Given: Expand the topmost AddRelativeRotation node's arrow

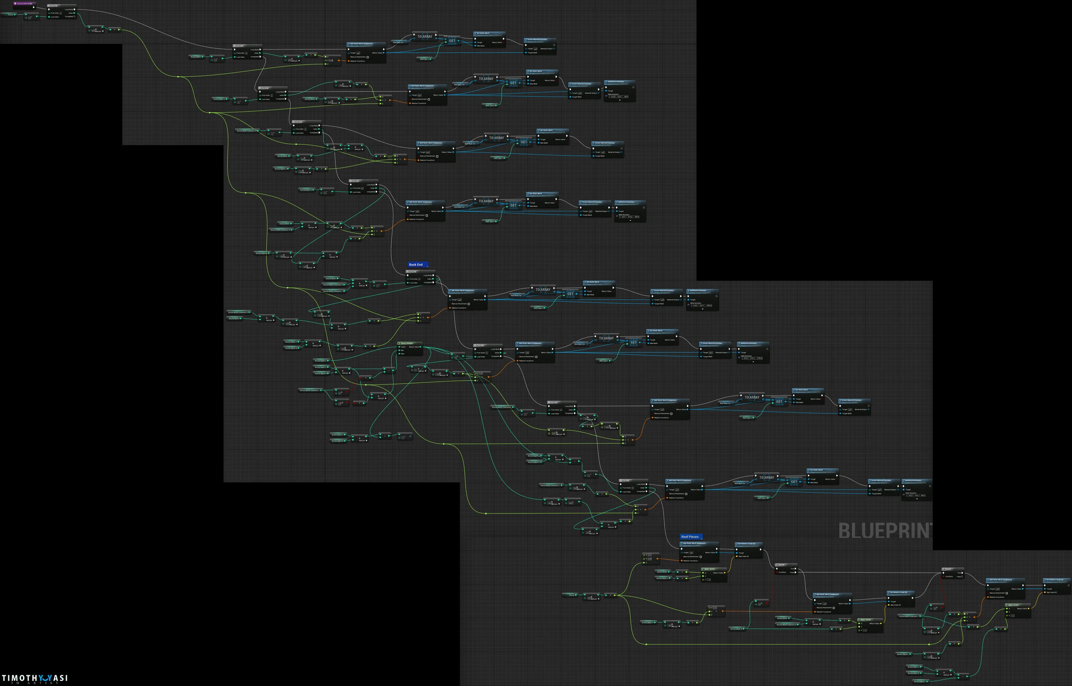Looking at the screenshot, I should pos(620,100).
